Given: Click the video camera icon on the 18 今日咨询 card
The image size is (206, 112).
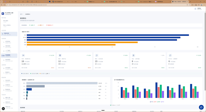Looking at the screenshot, I should coord(23,55).
